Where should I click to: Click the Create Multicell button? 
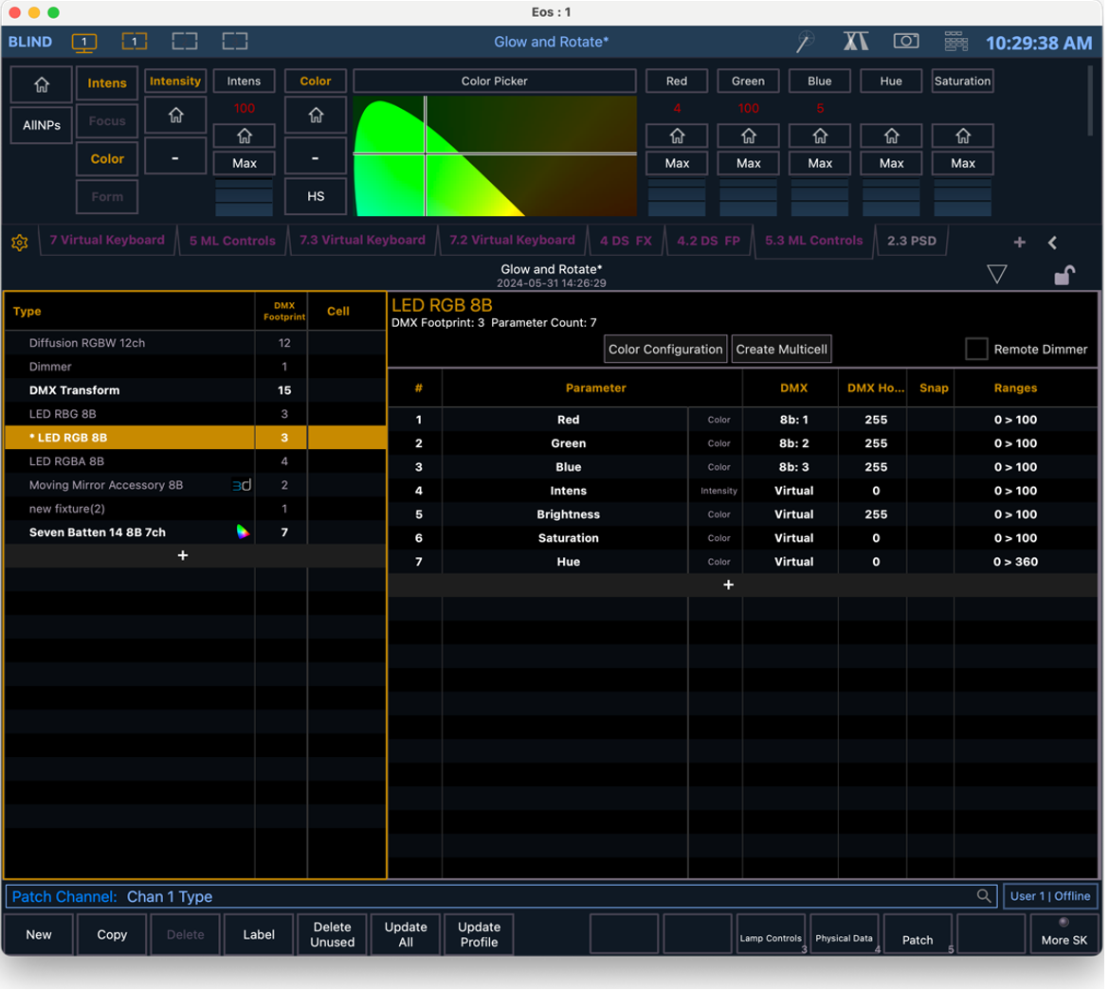[781, 349]
